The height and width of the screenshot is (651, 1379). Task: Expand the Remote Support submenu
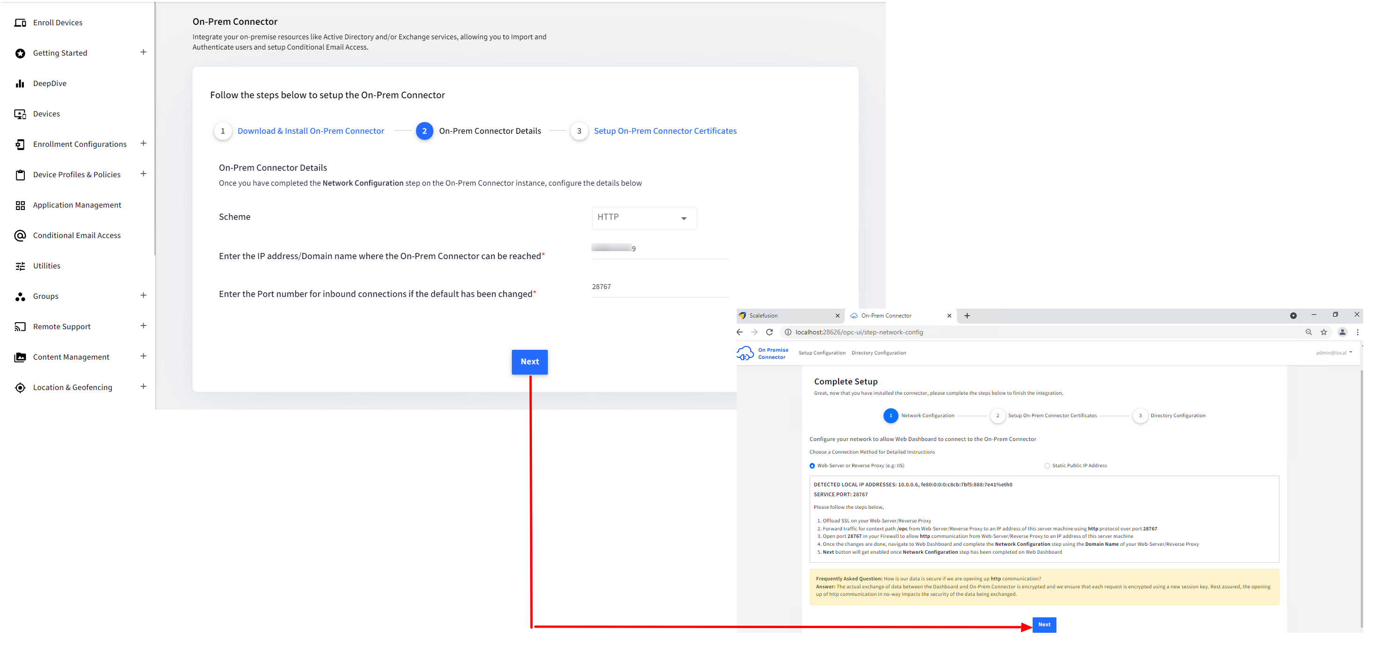pos(144,326)
